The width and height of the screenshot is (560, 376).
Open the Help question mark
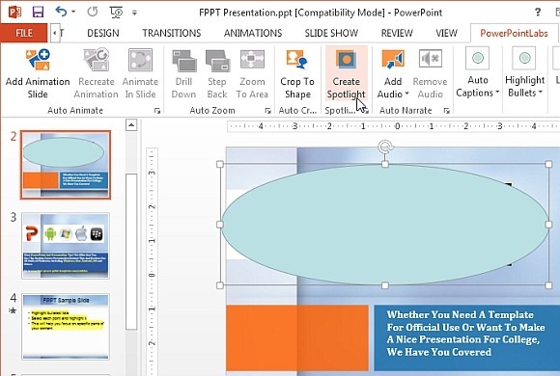click(538, 13)
